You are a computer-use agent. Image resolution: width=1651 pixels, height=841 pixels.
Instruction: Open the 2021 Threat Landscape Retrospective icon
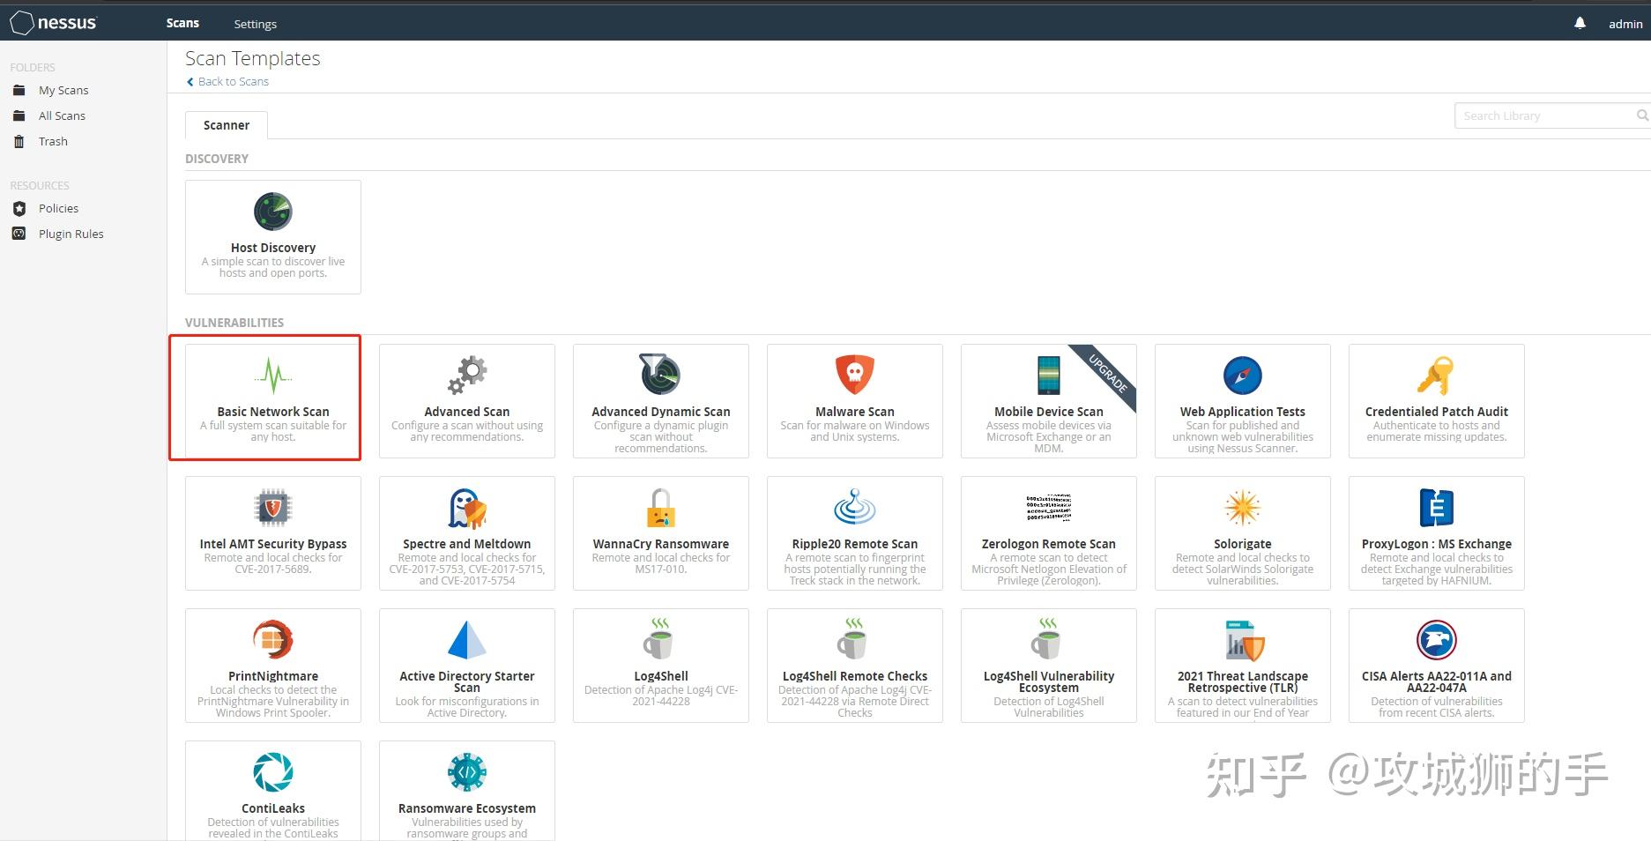1245,640
